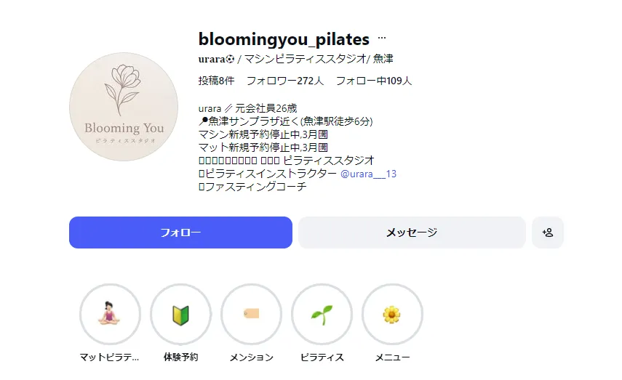Click the 投稿8件 posts count

click(216, 81)
